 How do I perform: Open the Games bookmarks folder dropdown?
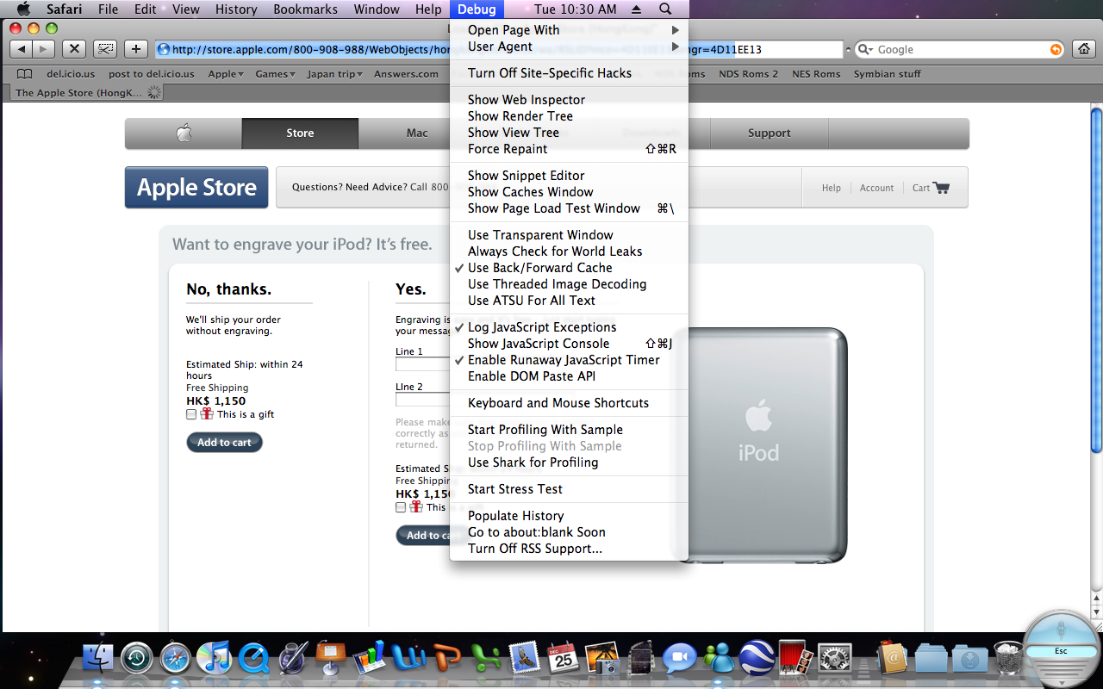pyautogui.click(x=276, y=74)
